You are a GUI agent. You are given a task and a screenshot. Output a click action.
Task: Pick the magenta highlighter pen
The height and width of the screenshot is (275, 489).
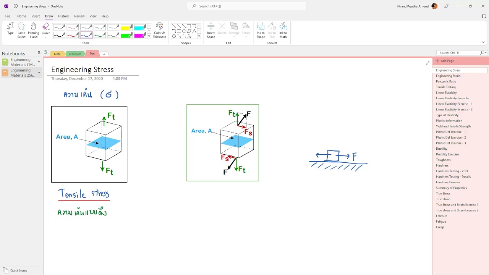tap(140, 35)
